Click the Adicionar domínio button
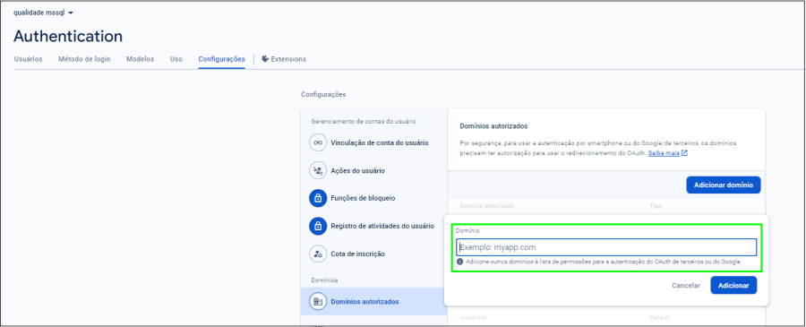Screen dimensions: 806x327 [724, 185]
